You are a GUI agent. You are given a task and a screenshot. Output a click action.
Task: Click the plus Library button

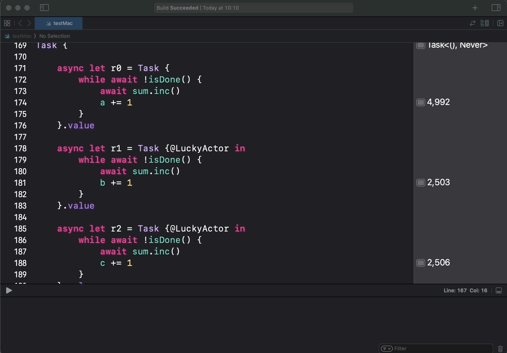click(x=475, y=8)
